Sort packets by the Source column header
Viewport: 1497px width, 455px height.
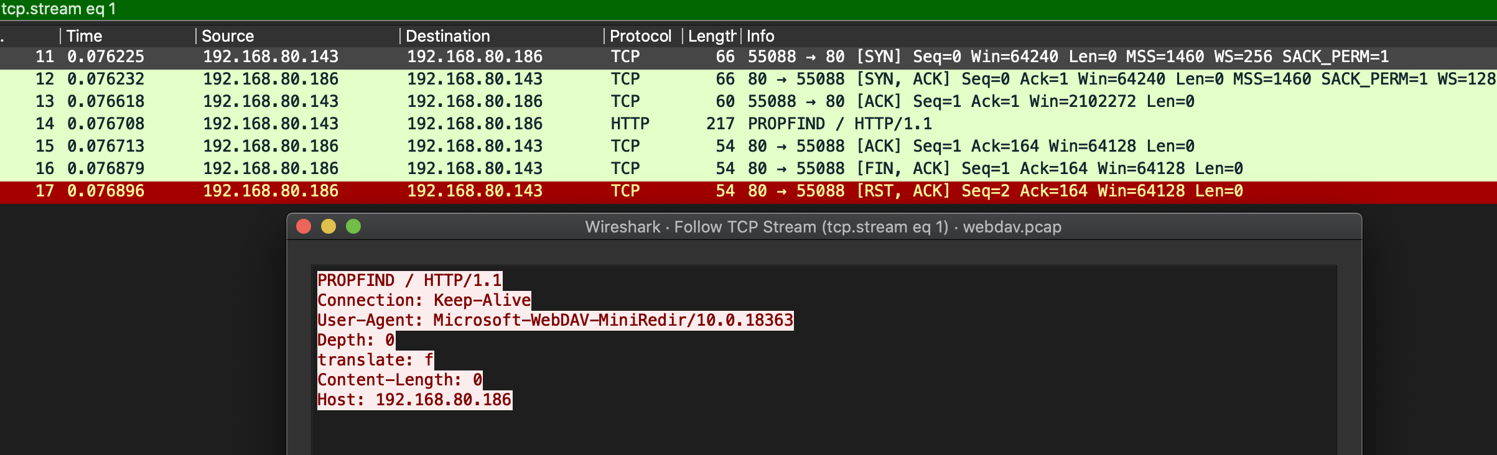coord(230,35)
